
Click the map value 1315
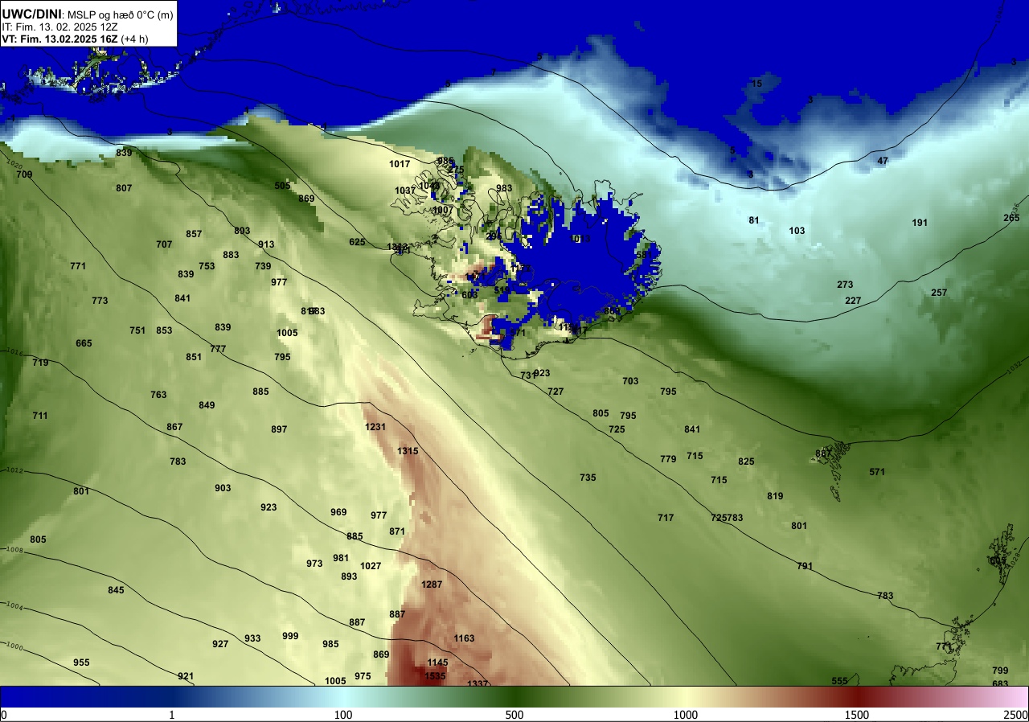[408, 451]
